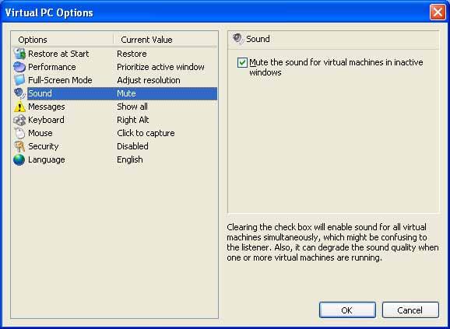Click the Performance option icon
This screenshot has height=329, width=450.
tap(19, 67)
